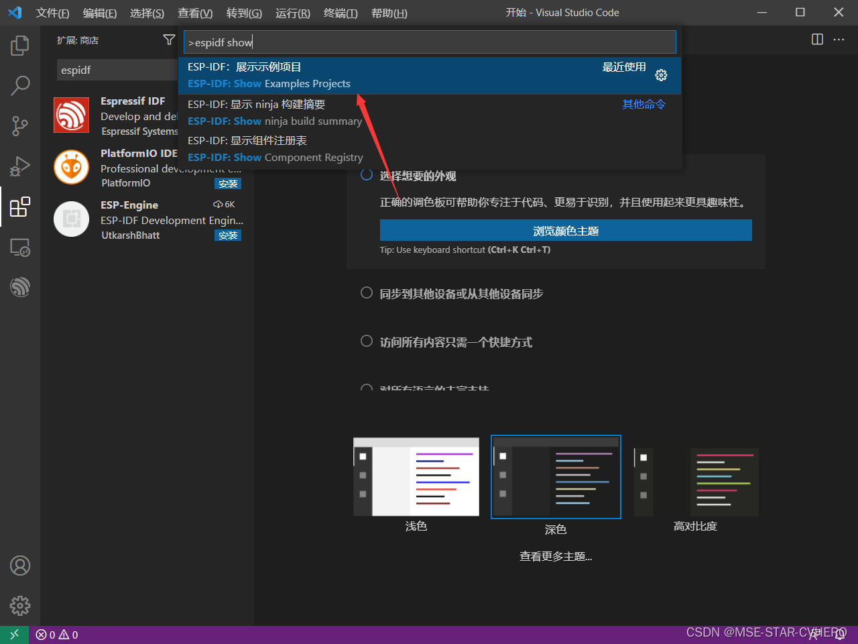Install the PlatformIO IDE extension

[x=228, y=184]
